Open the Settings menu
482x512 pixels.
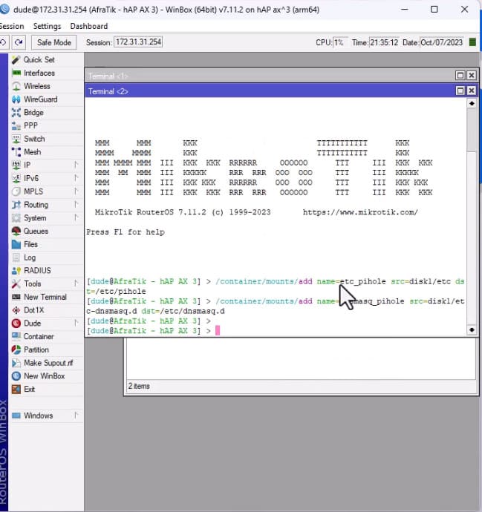click(x=47, y=26)
